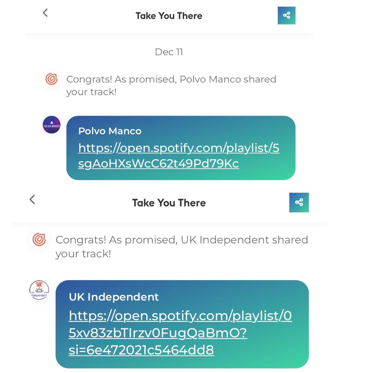
Task: Click the upper Take You There title
Action: (x=169, y=16)
